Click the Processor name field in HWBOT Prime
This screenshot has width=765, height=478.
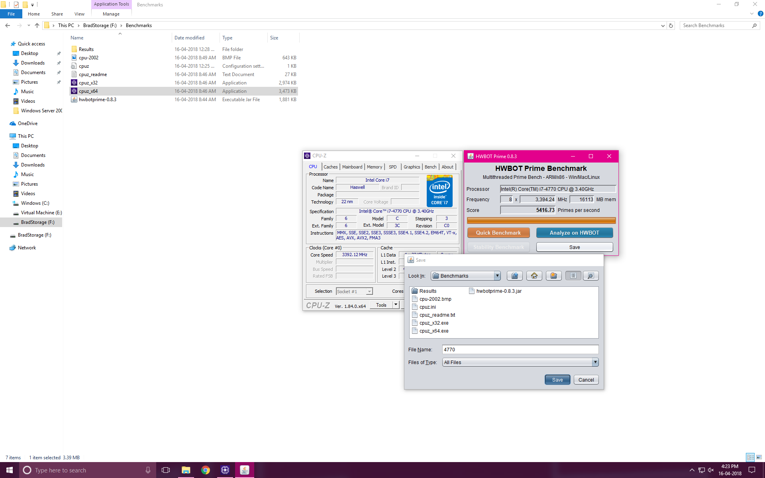click(x=558, y=189)
